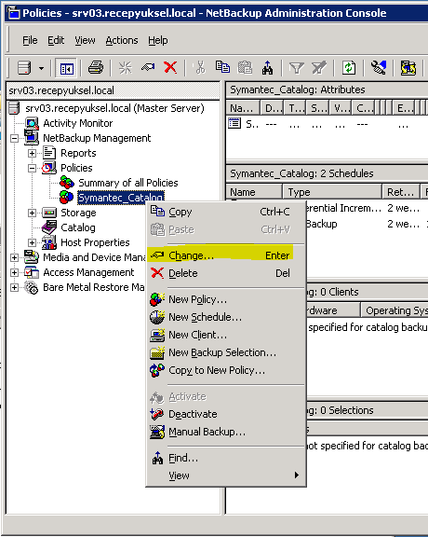The width and height of the screenshot is (428, 537).
Task: Expand the Storage node
Action: point(33,213)
